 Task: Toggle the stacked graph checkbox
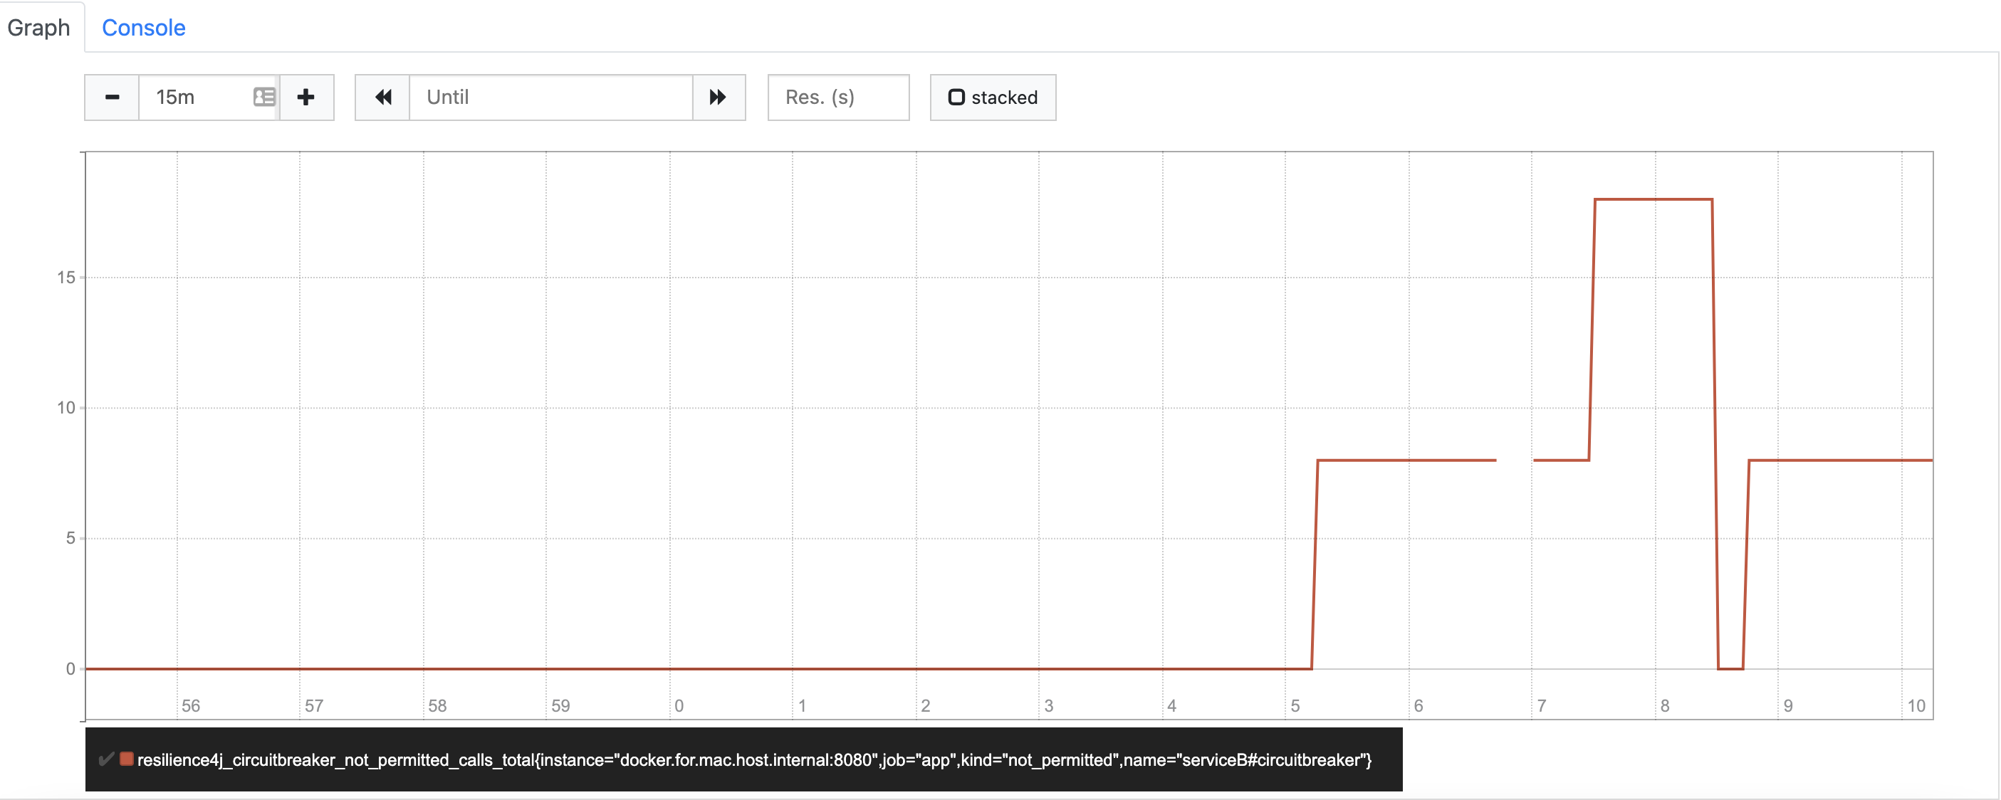tap(956, 97)
